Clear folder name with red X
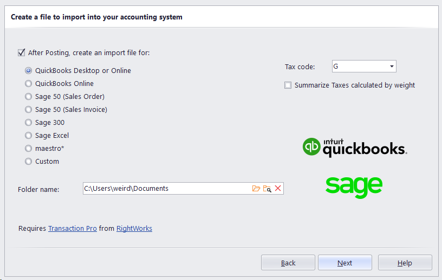The image size is (442, 280). coord(278,189)
